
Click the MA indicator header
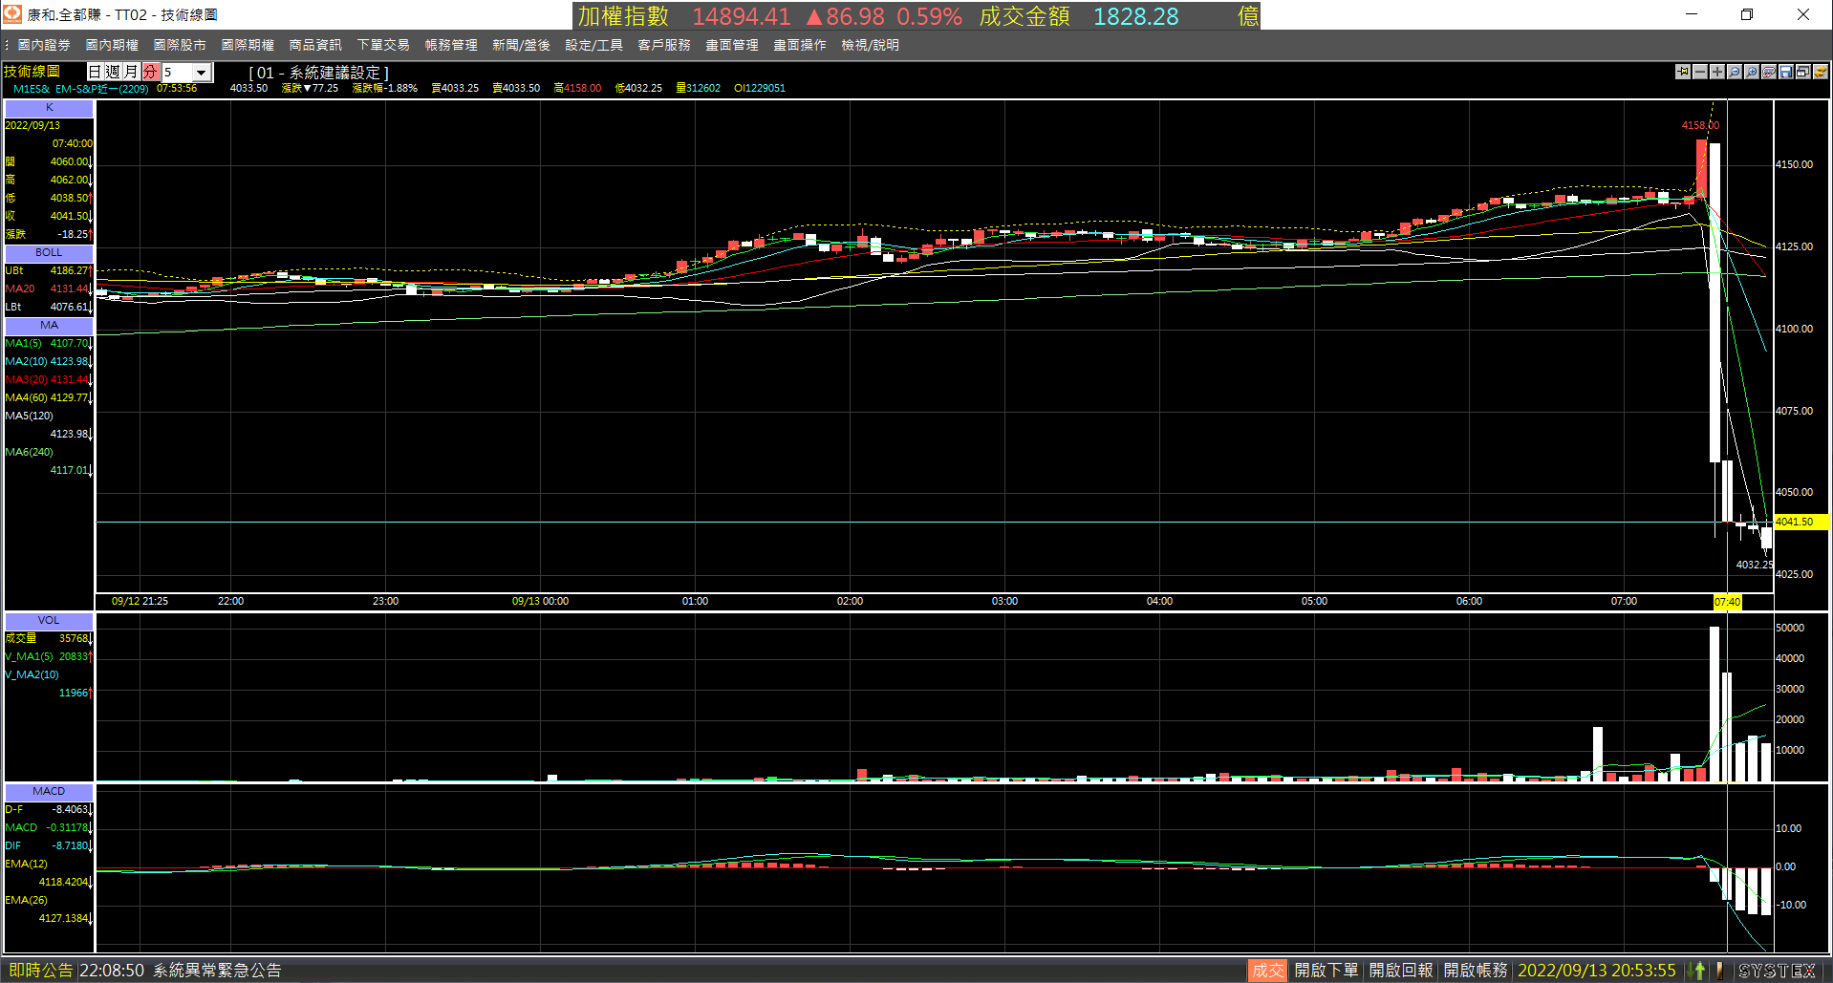(50, 326)
